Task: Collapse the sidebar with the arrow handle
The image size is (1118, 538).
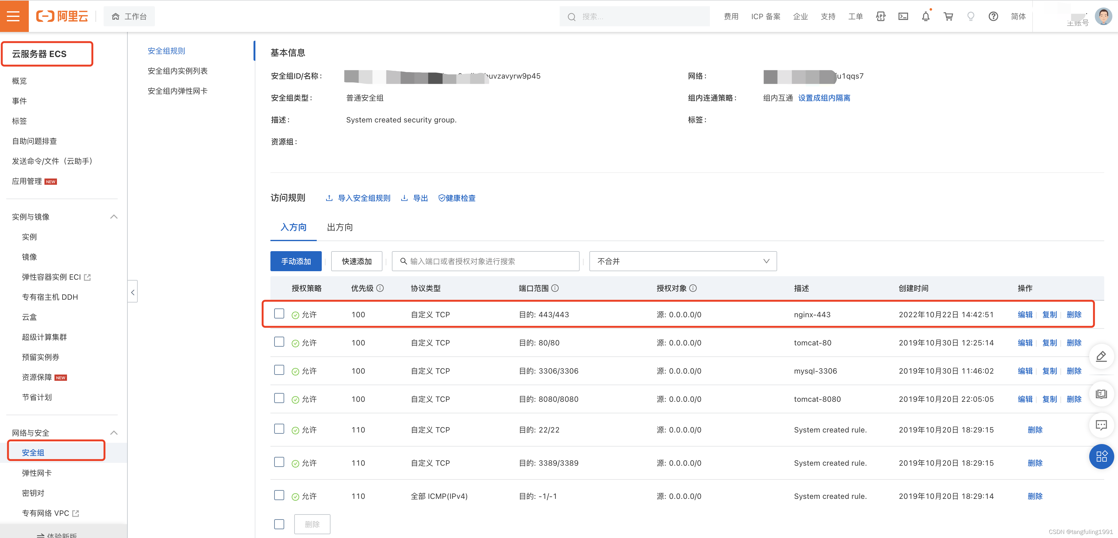Action: (x=133, y=292)
